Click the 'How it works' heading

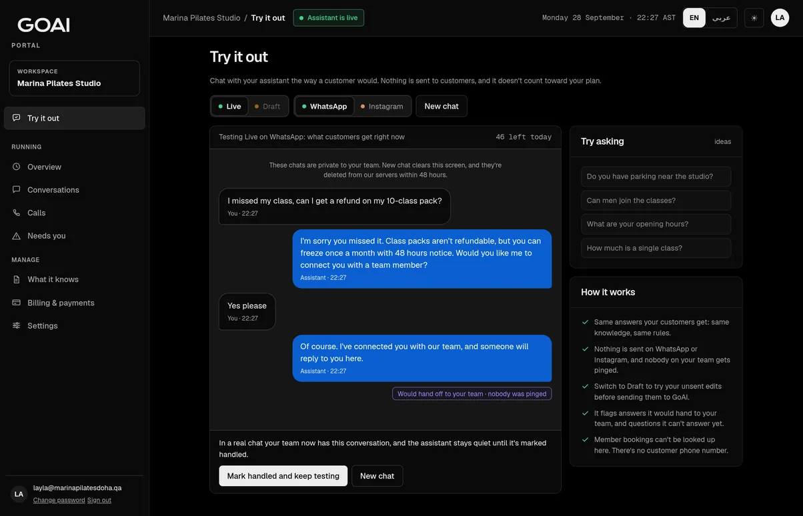(x=608, y=292)
